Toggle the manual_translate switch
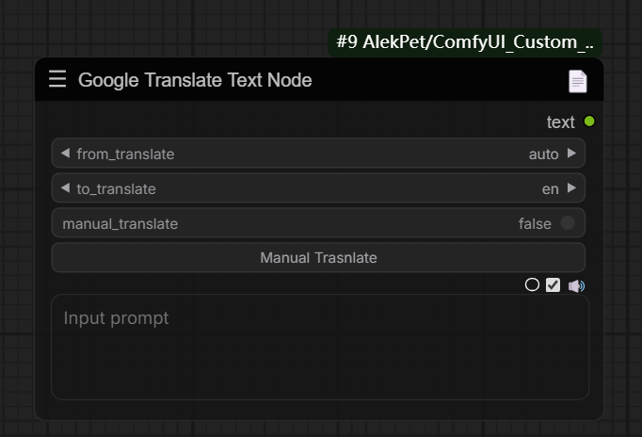The image size is (642, 437). (x=567, y=223)
